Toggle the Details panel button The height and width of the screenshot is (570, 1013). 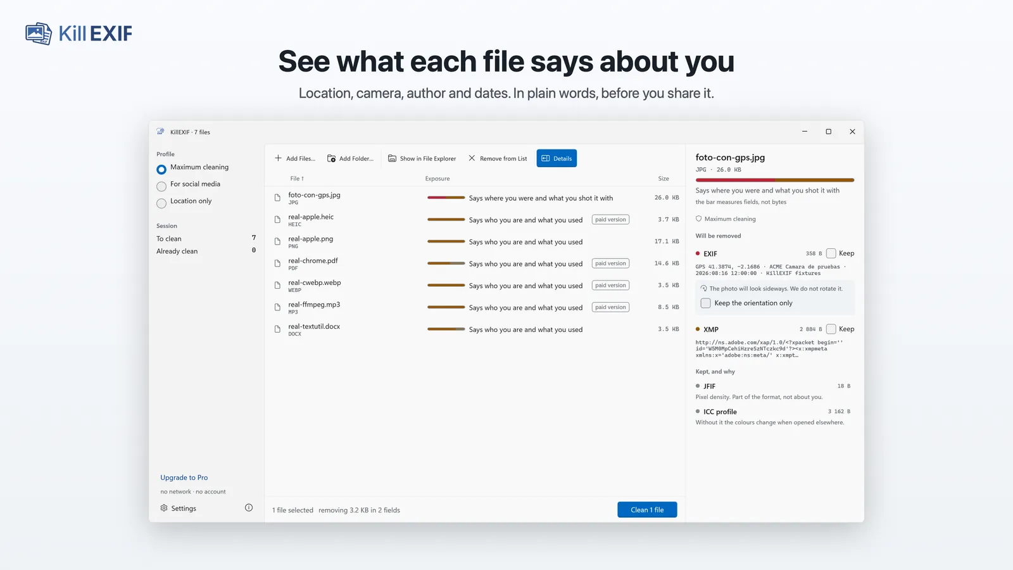[x=557, y=158]
